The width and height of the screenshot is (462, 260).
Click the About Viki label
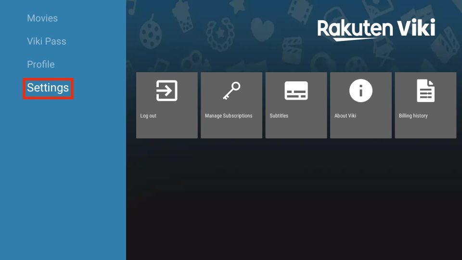(345, 116)
